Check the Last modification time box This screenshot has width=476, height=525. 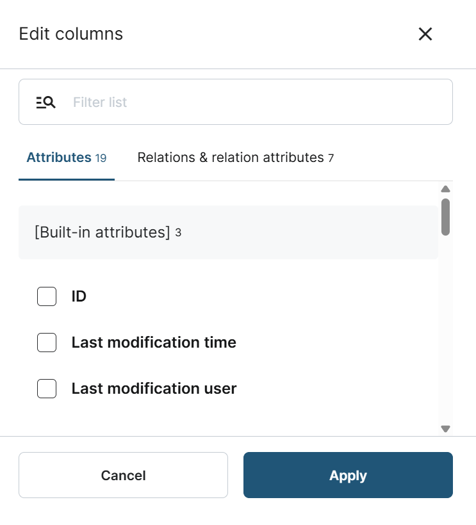coord(47,343)
